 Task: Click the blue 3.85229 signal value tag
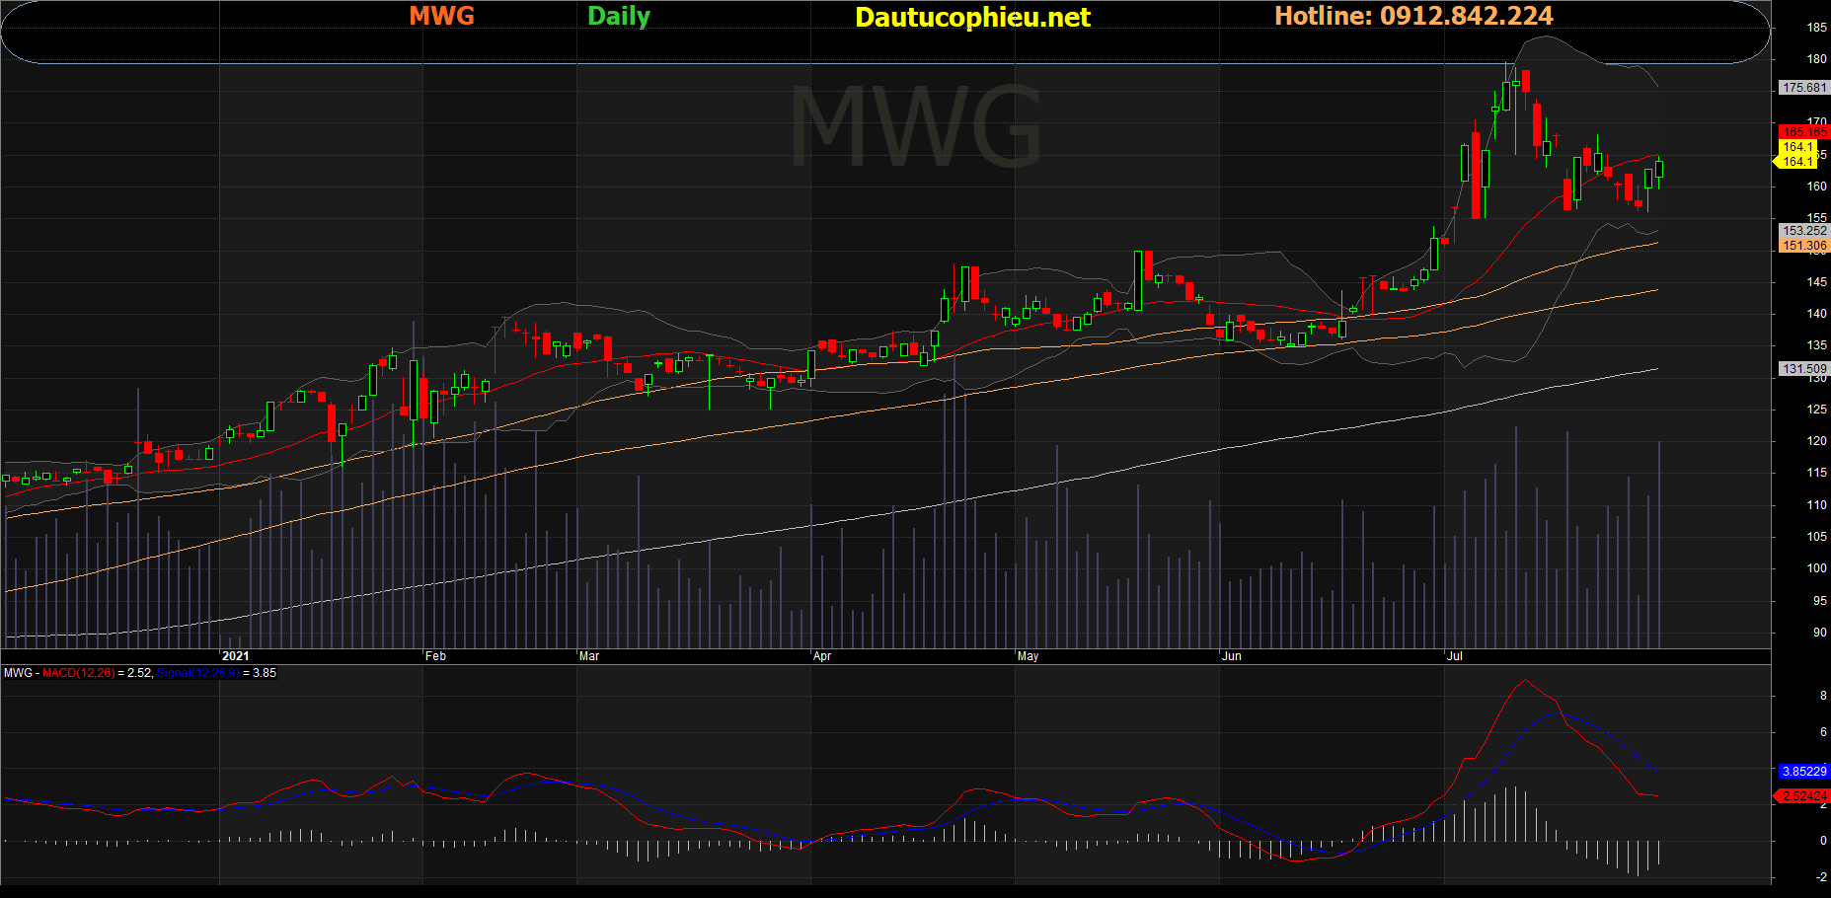(1804, 772)
